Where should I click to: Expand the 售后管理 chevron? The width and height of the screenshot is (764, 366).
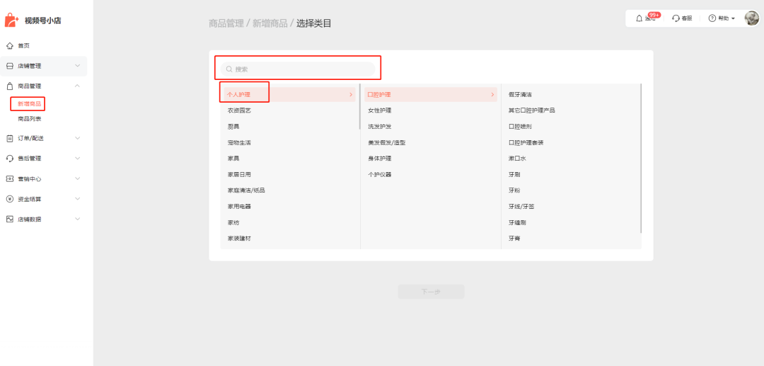click(77, 159)
